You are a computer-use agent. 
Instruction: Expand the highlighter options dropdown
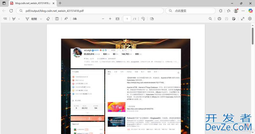pos(19,19)
